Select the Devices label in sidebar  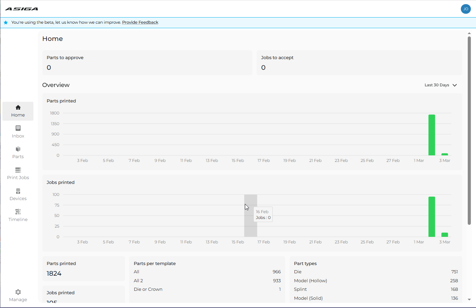point(18,199)
